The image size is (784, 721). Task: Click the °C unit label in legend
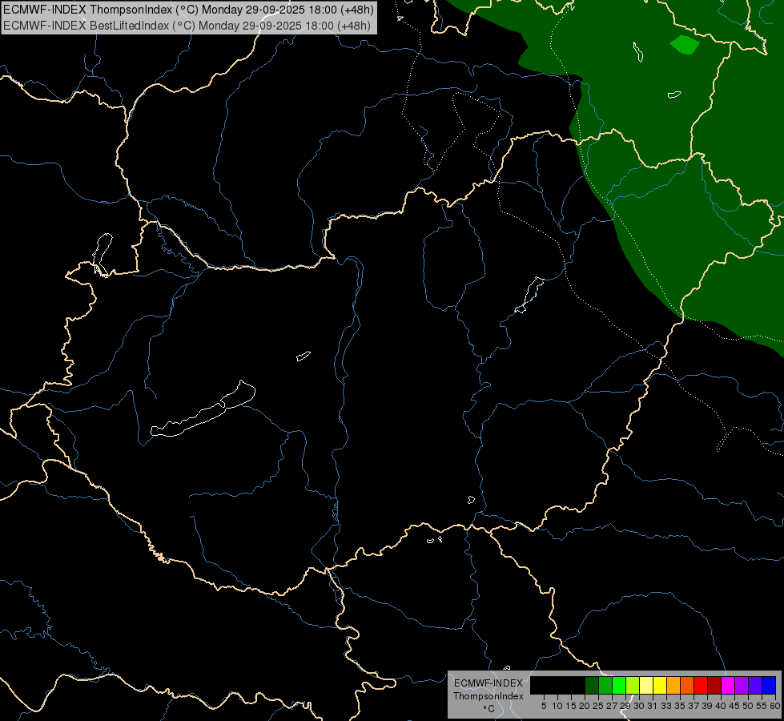click(488, 709)
